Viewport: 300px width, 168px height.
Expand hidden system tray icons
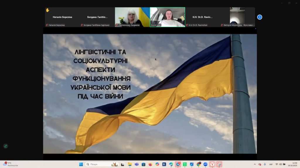255,164
